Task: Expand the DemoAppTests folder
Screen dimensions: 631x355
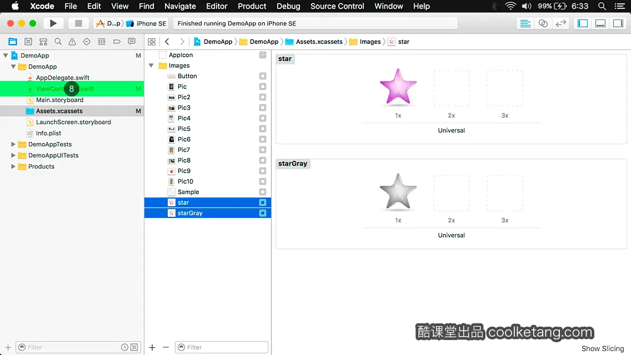Action: pos(13,144)
